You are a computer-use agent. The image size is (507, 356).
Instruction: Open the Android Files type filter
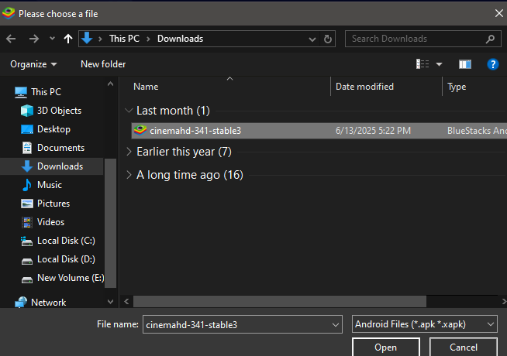(x=425, y=324)
